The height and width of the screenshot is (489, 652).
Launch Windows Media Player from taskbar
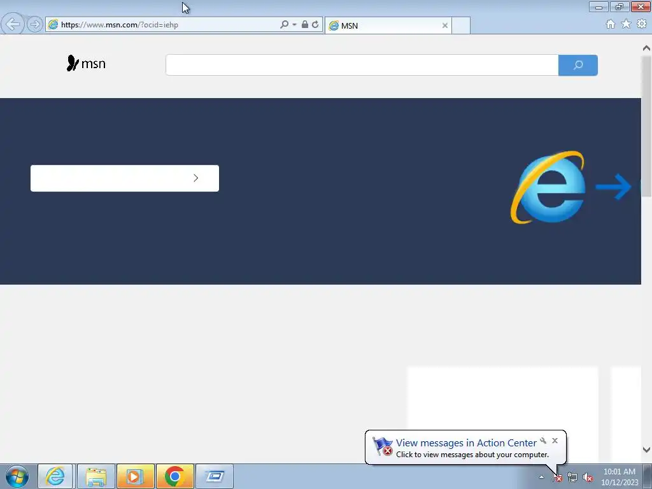(x=135, y=476)
